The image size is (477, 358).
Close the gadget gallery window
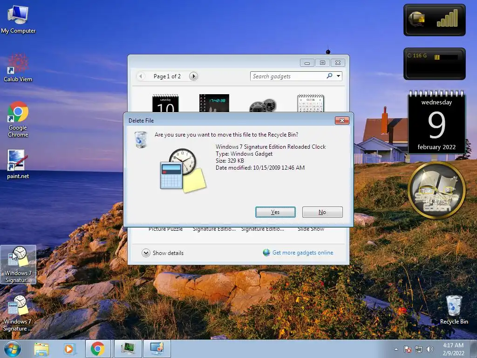coord(338,63)
